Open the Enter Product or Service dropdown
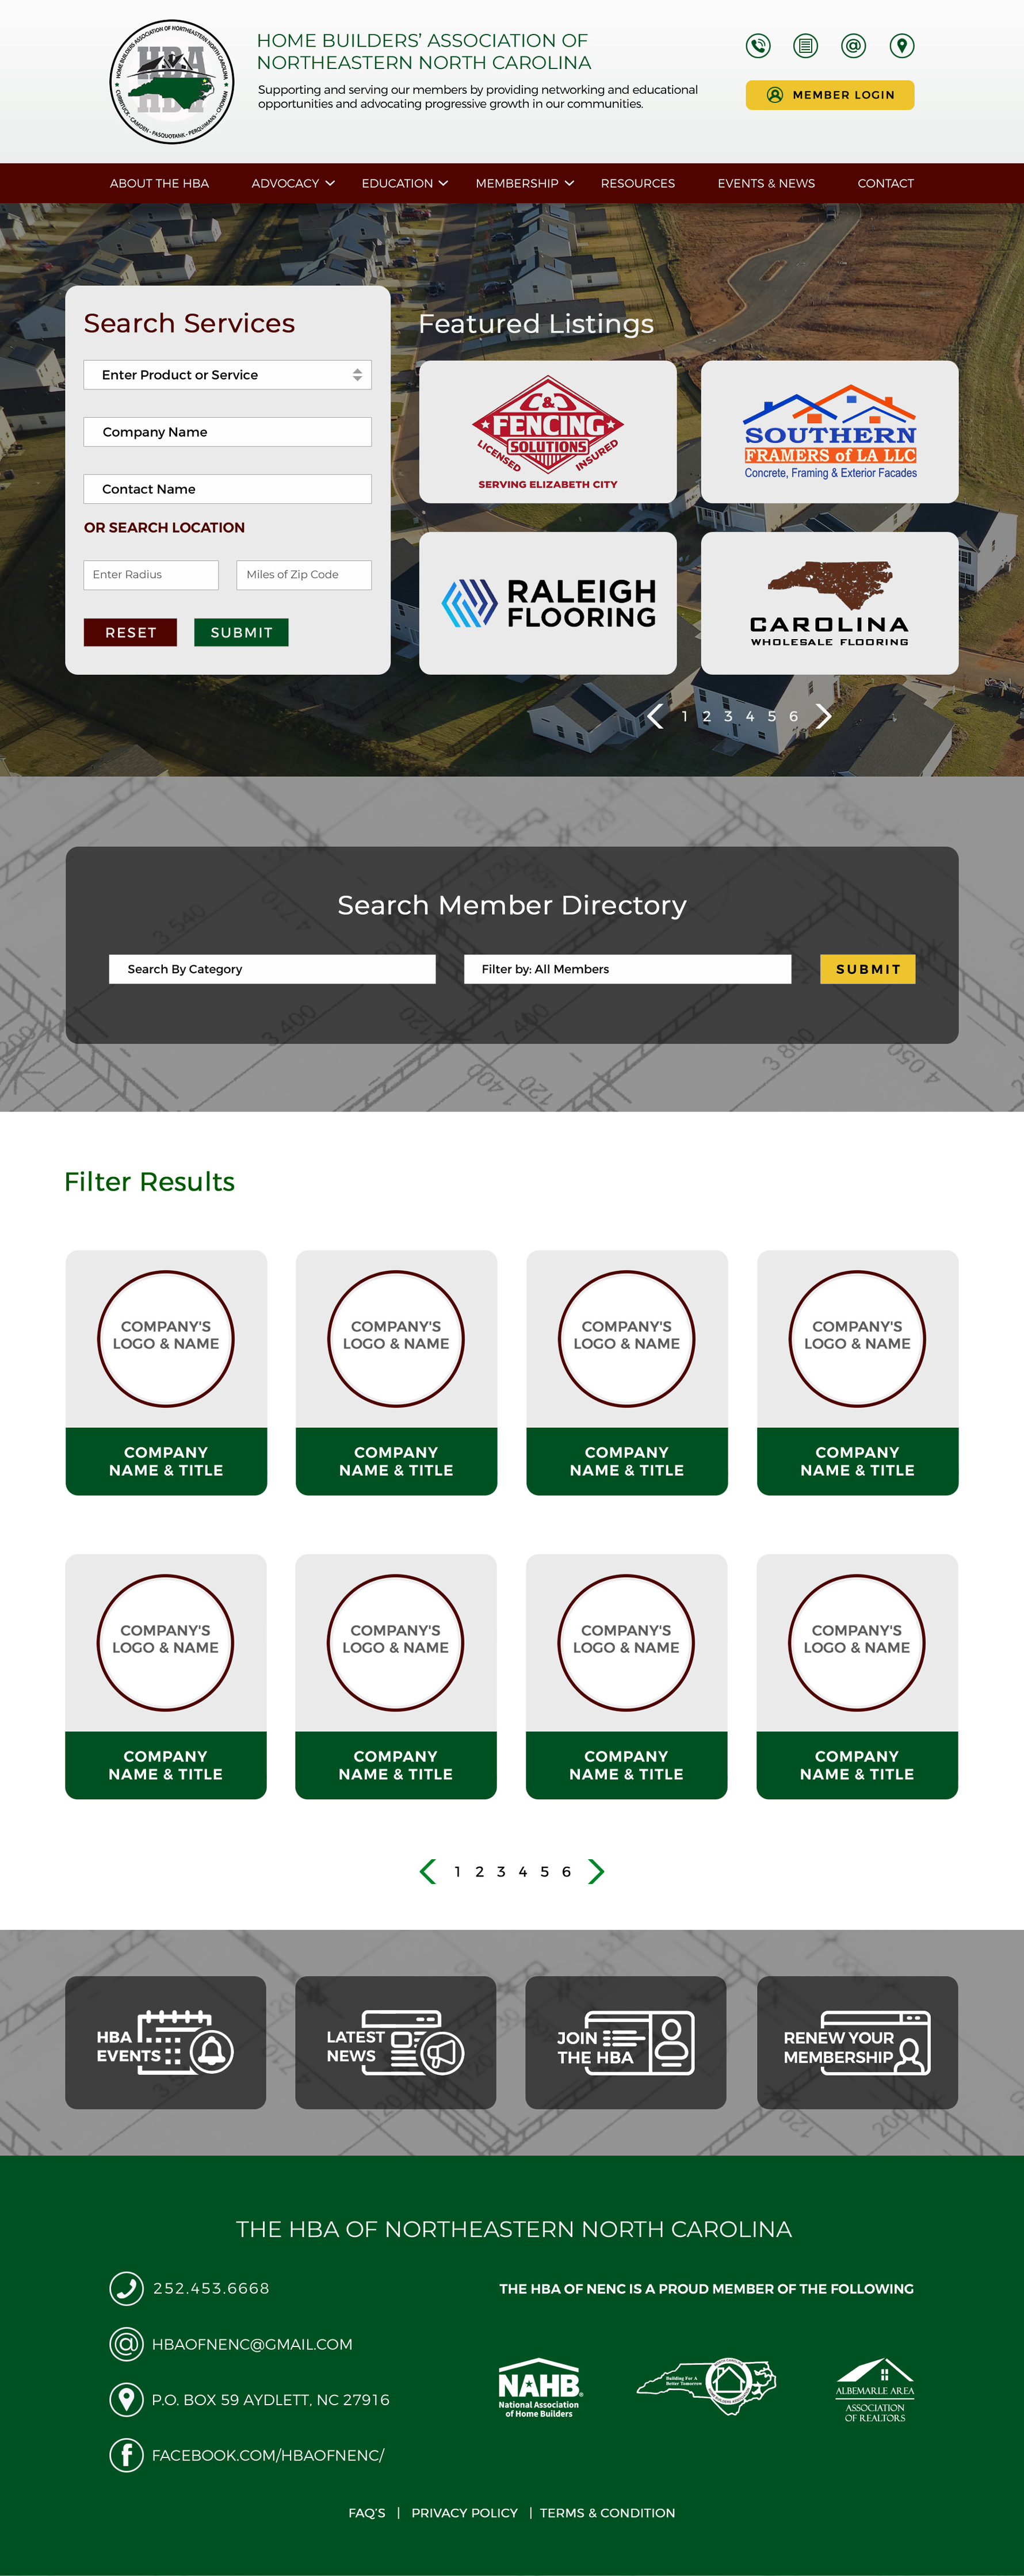Screen dimensions: 1024x2576 [x=227, y=375]
